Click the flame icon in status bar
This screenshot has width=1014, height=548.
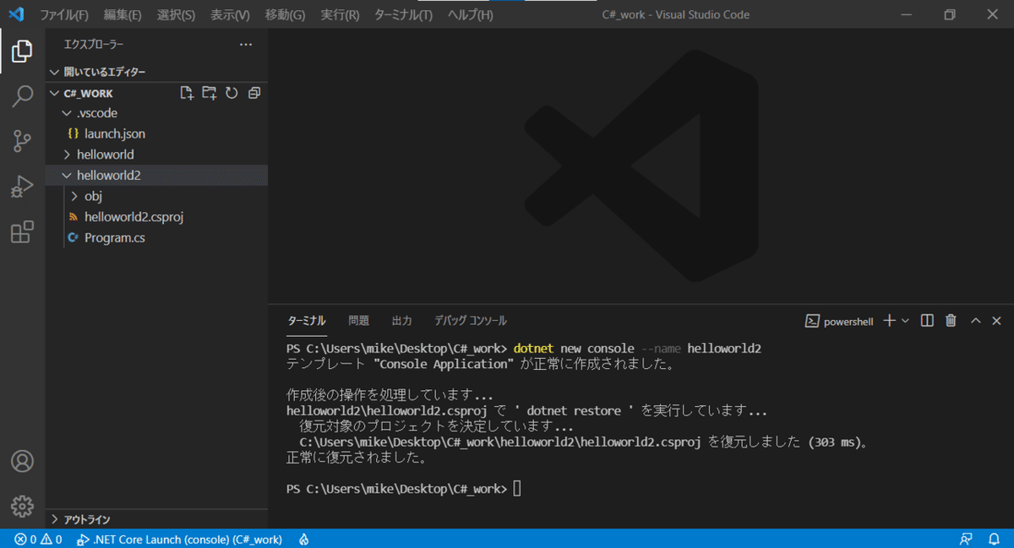point(303,539)
